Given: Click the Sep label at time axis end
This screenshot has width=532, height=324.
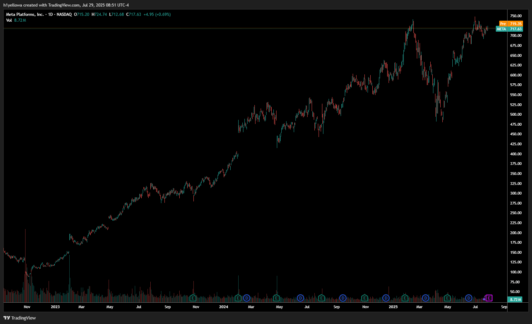Looking at the screenshot, I should point(504,307).
